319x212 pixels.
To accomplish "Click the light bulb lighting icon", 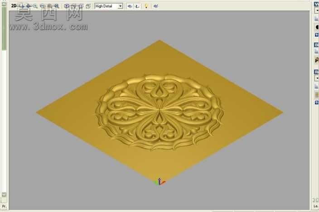I will 146,6.
